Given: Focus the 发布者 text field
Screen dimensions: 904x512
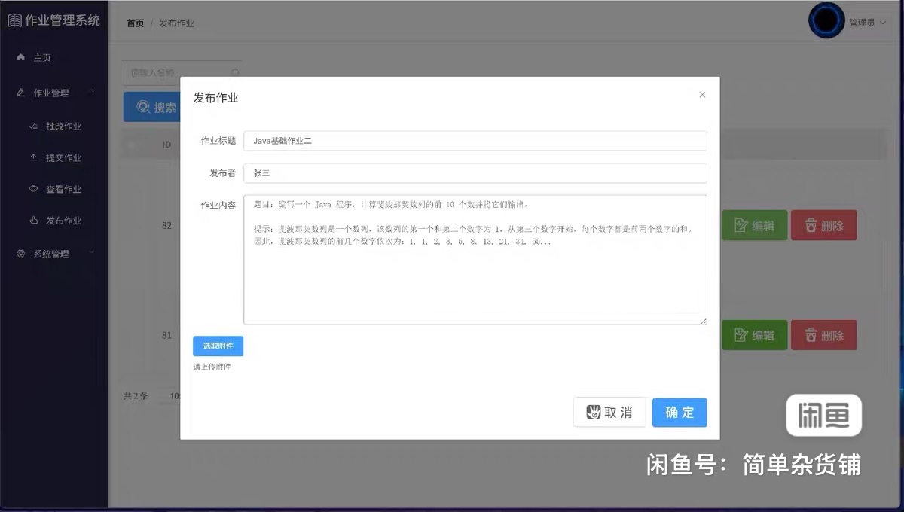Looking at the screenshot, I should point(475,173).
